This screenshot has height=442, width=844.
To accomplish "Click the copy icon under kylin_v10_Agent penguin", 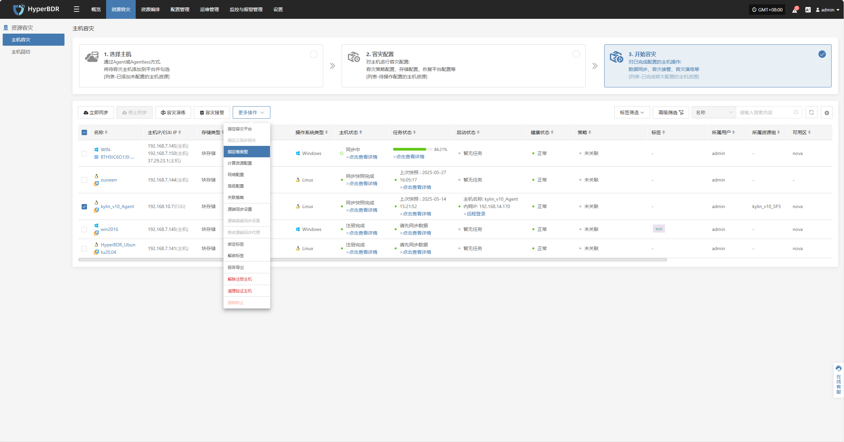I will 96,210.
